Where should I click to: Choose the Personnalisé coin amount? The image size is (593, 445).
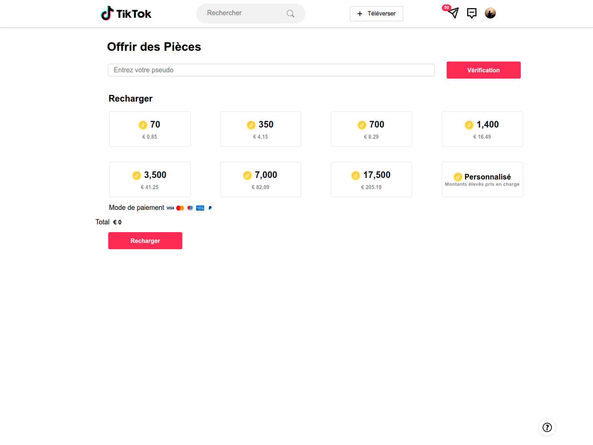pos(482,179)
